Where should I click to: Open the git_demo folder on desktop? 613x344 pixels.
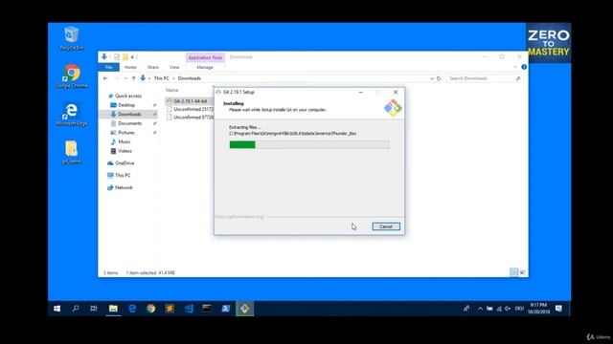72,152
